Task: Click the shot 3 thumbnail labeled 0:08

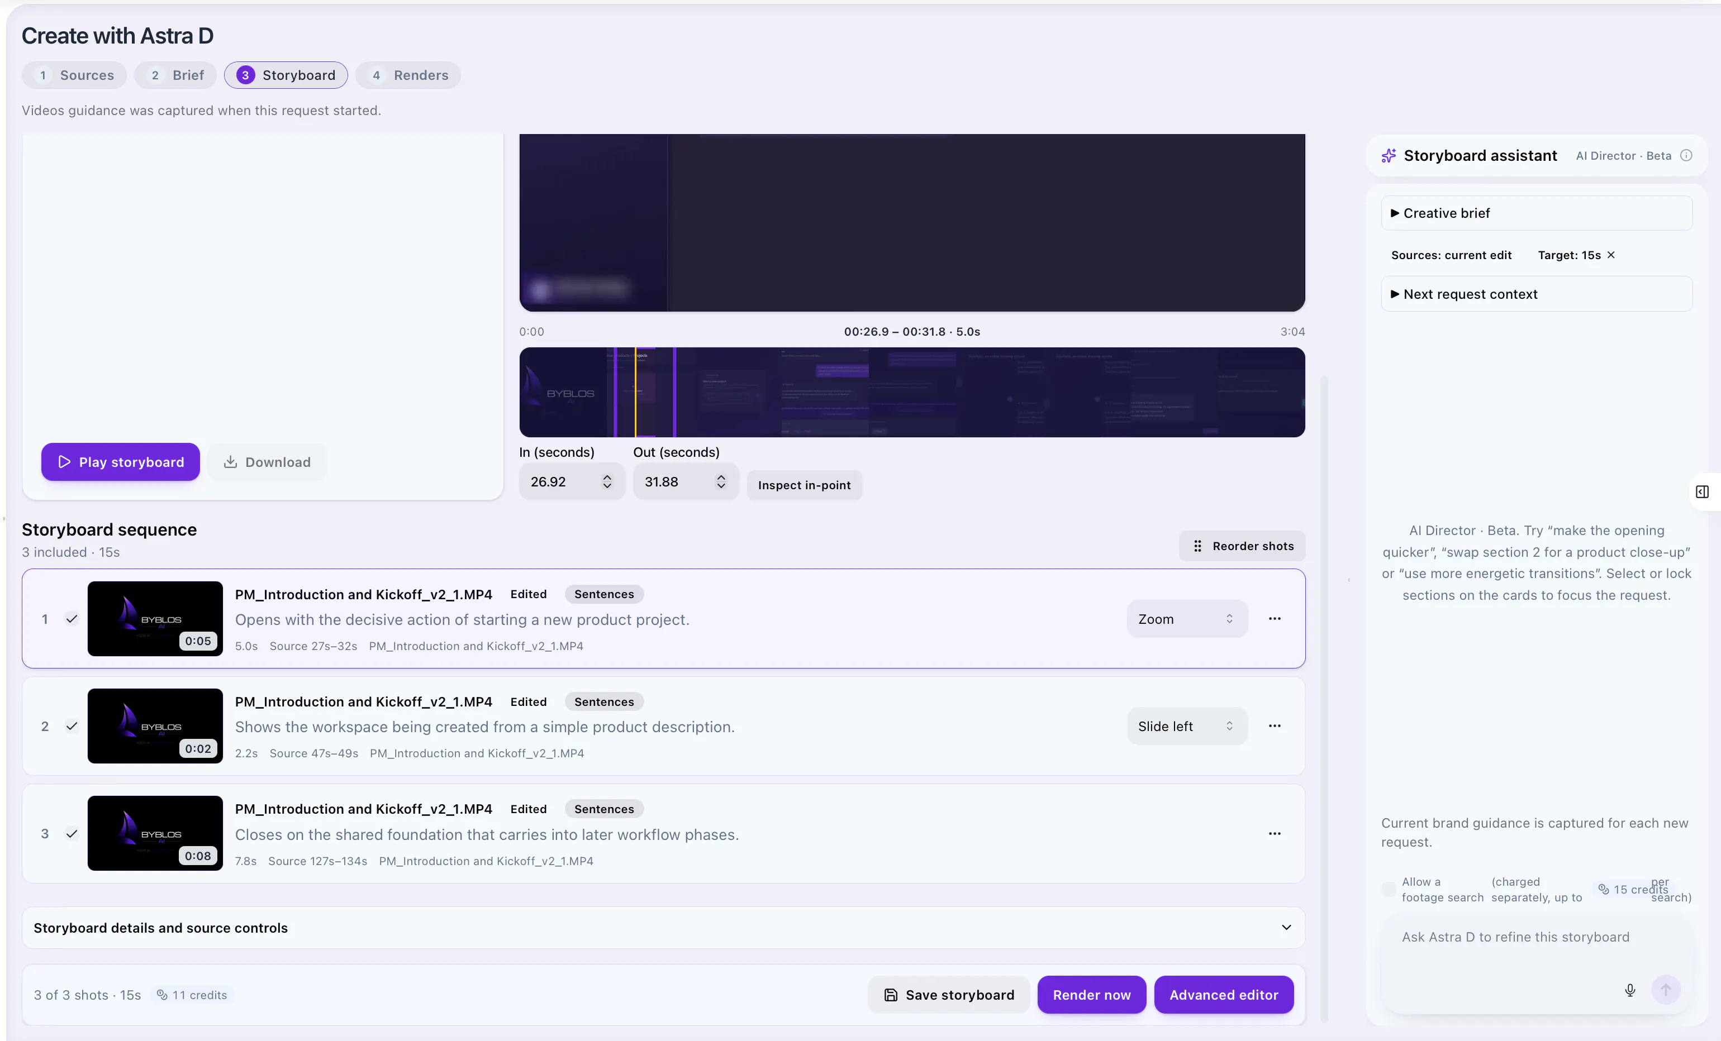Action: click(x=155, y=834)
